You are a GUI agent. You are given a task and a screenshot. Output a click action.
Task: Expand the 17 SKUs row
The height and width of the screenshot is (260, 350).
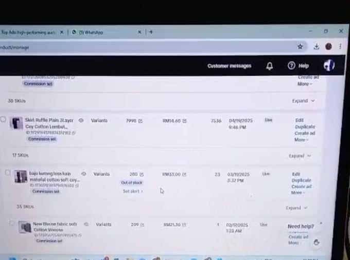(x=300, y=156)
